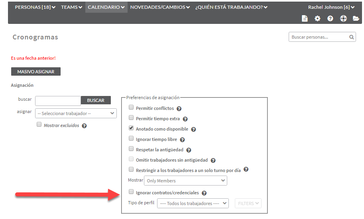Open the document icon in the top toolbar
The height and width of the screenshot is (219, 364).
(305, 18)
